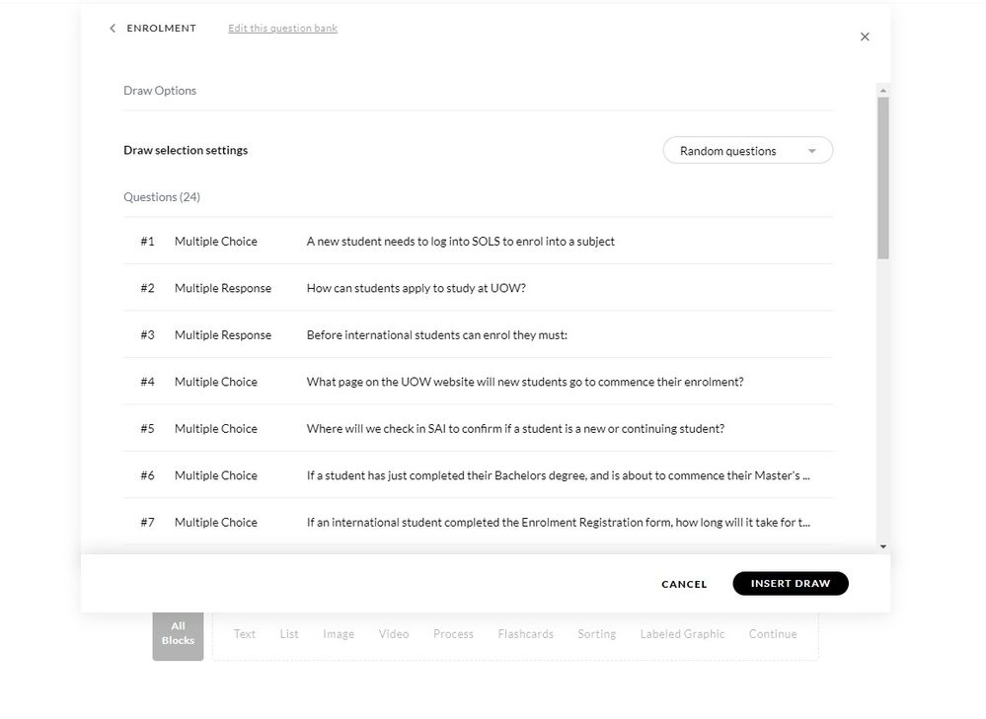
Task: Click the scrollbar down arrow
Action: [882, 546]
